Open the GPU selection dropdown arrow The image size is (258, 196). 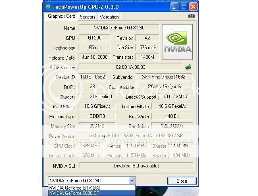[132, 181]
